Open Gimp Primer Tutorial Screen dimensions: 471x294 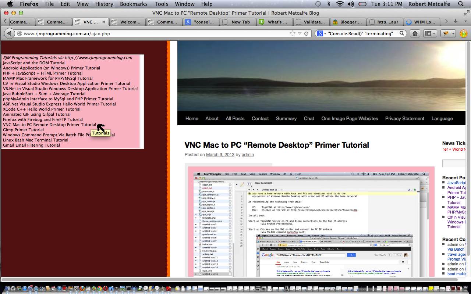pos(23,130)
